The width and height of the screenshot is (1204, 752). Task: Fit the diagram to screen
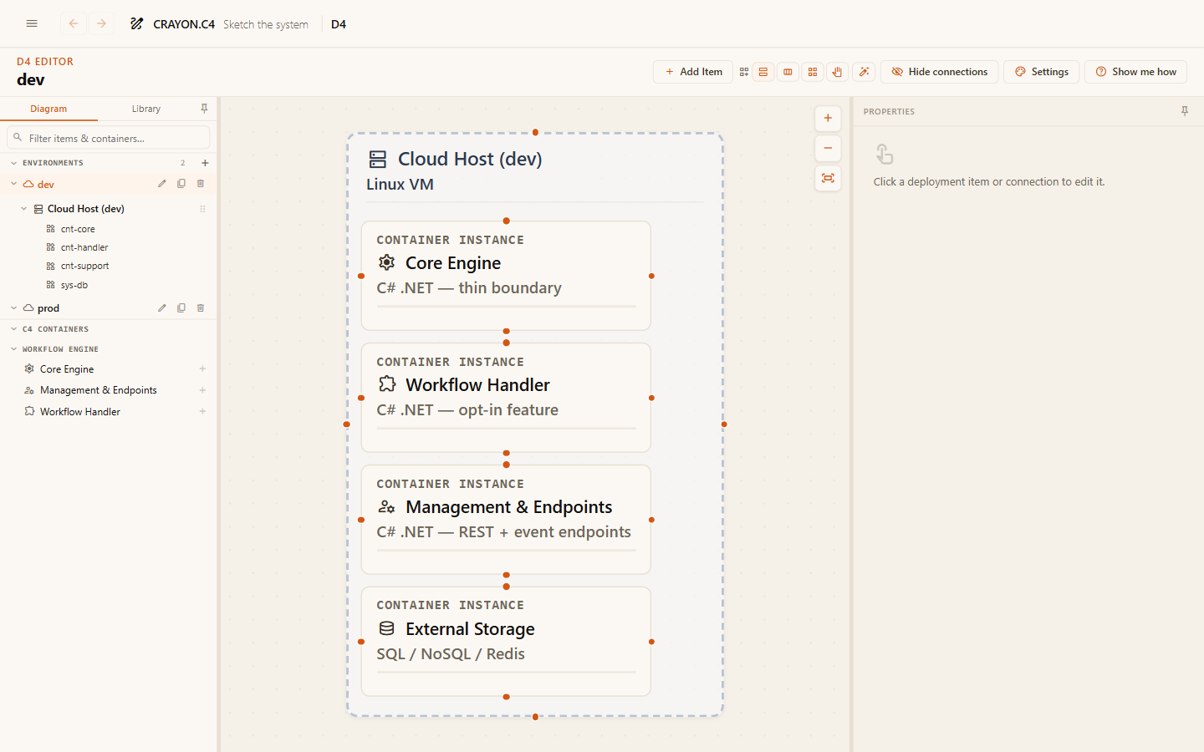click(828, 178)
